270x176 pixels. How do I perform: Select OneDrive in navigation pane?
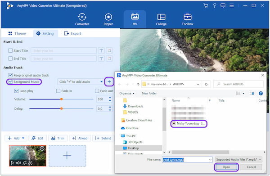[x=130, y=128]
